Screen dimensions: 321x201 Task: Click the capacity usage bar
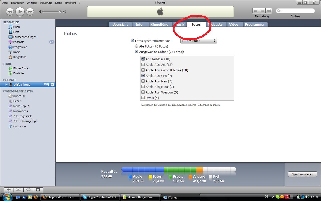click(179, 170)
